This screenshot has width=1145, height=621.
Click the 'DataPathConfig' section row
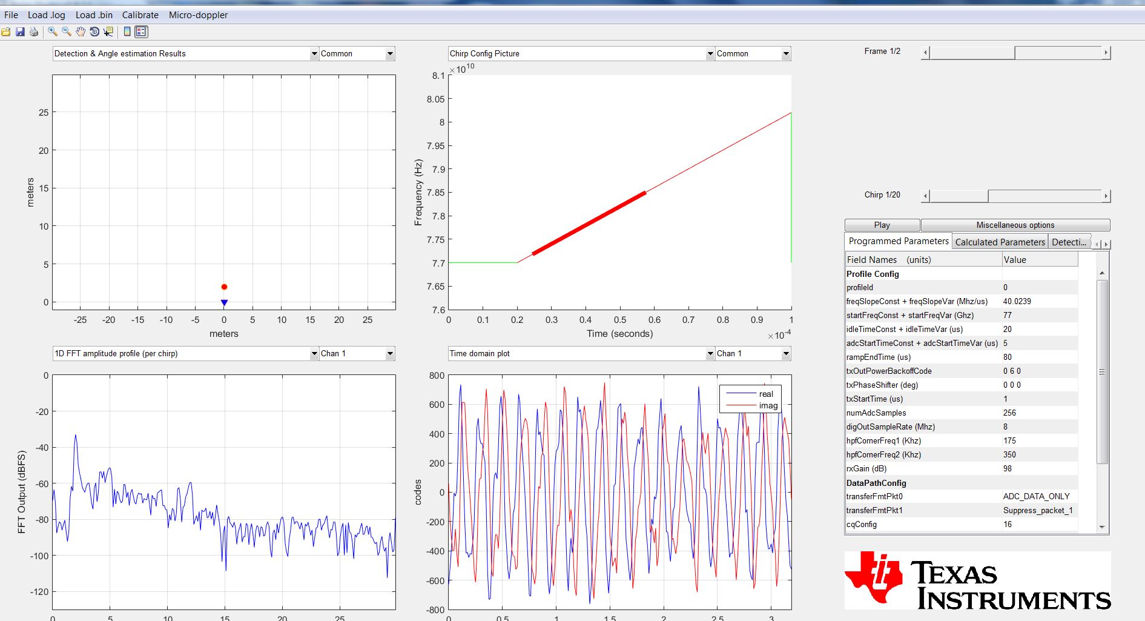[x=962, y=483]
